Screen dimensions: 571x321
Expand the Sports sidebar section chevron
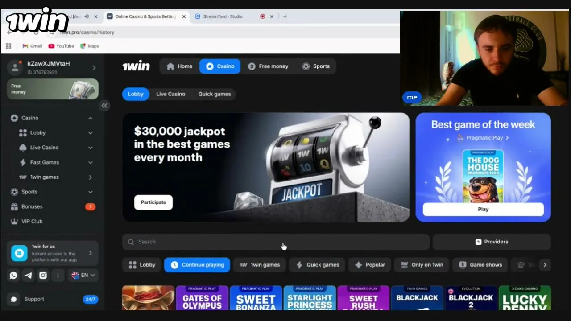tap(91, 192)
